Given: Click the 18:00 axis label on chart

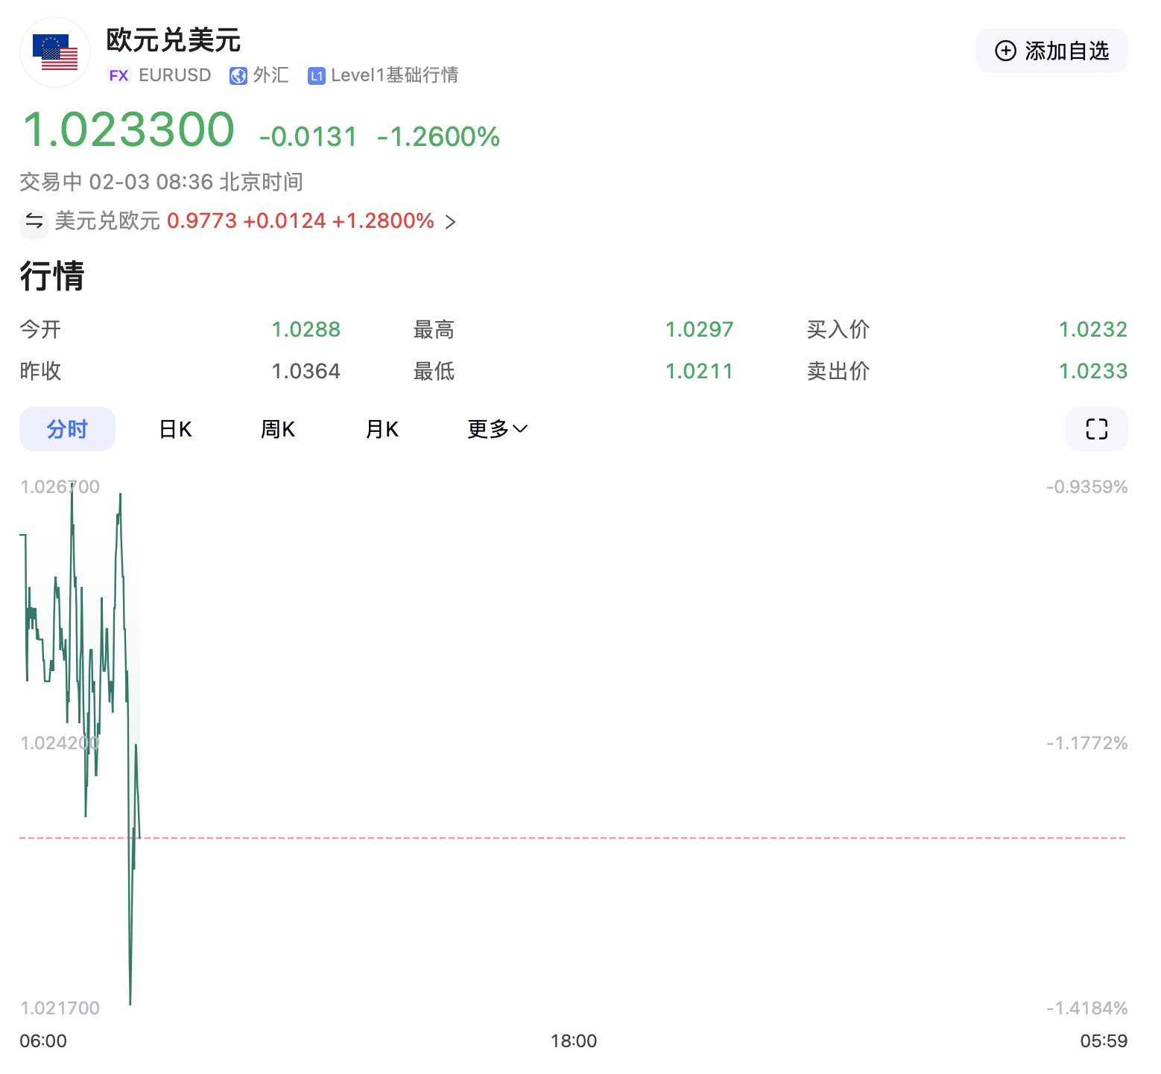Looking at the screenshot, I should click(575, 1041).
